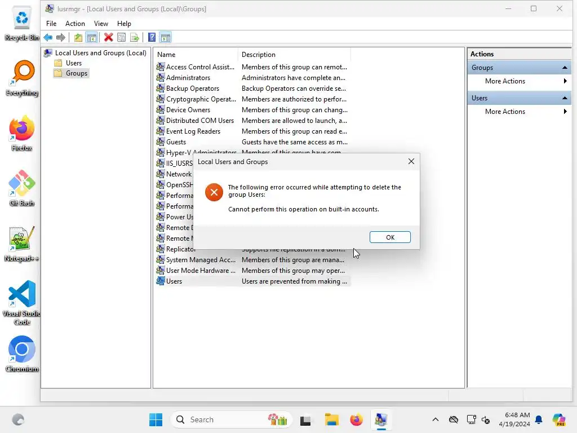Show hidden system tray icons chevron
The height and width of the screenshot is (433, 577).
coord(436,419)
